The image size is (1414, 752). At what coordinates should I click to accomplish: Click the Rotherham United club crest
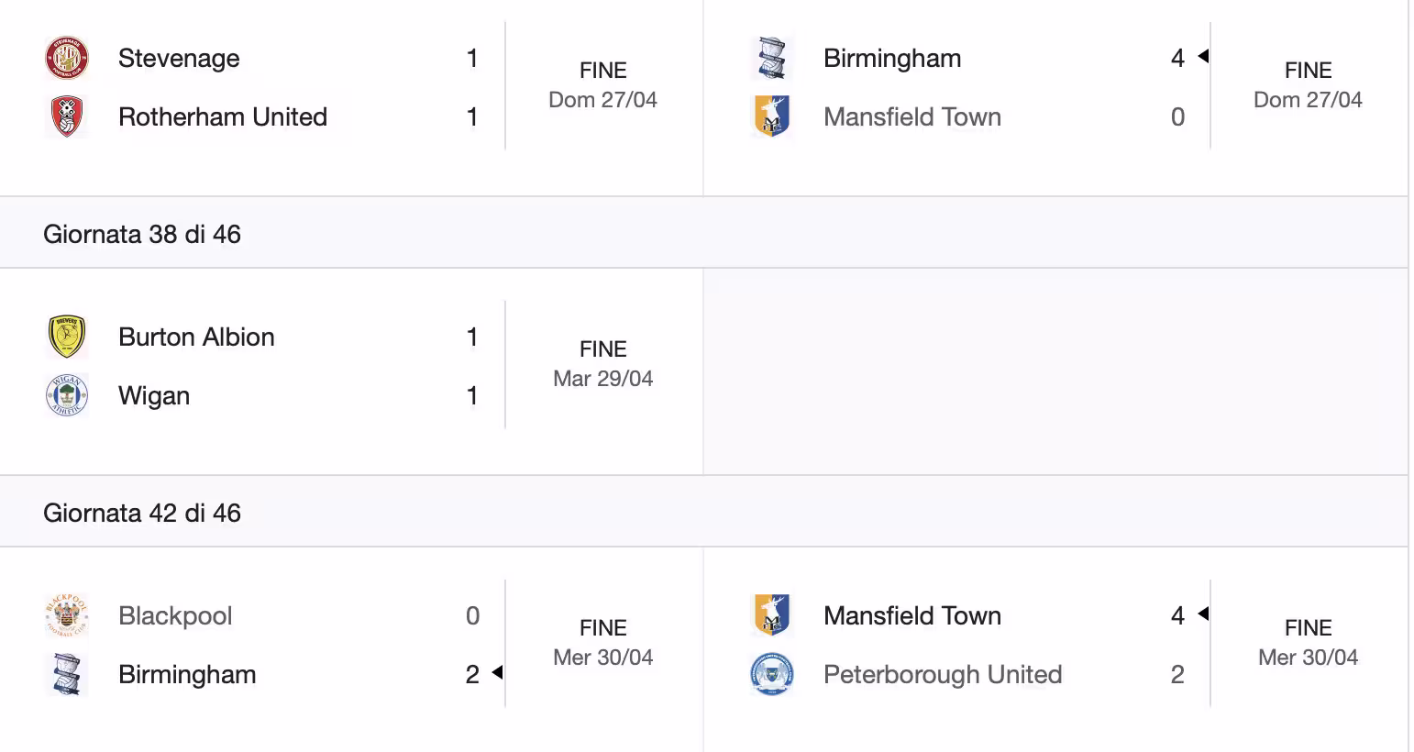(x=67, y=116)
